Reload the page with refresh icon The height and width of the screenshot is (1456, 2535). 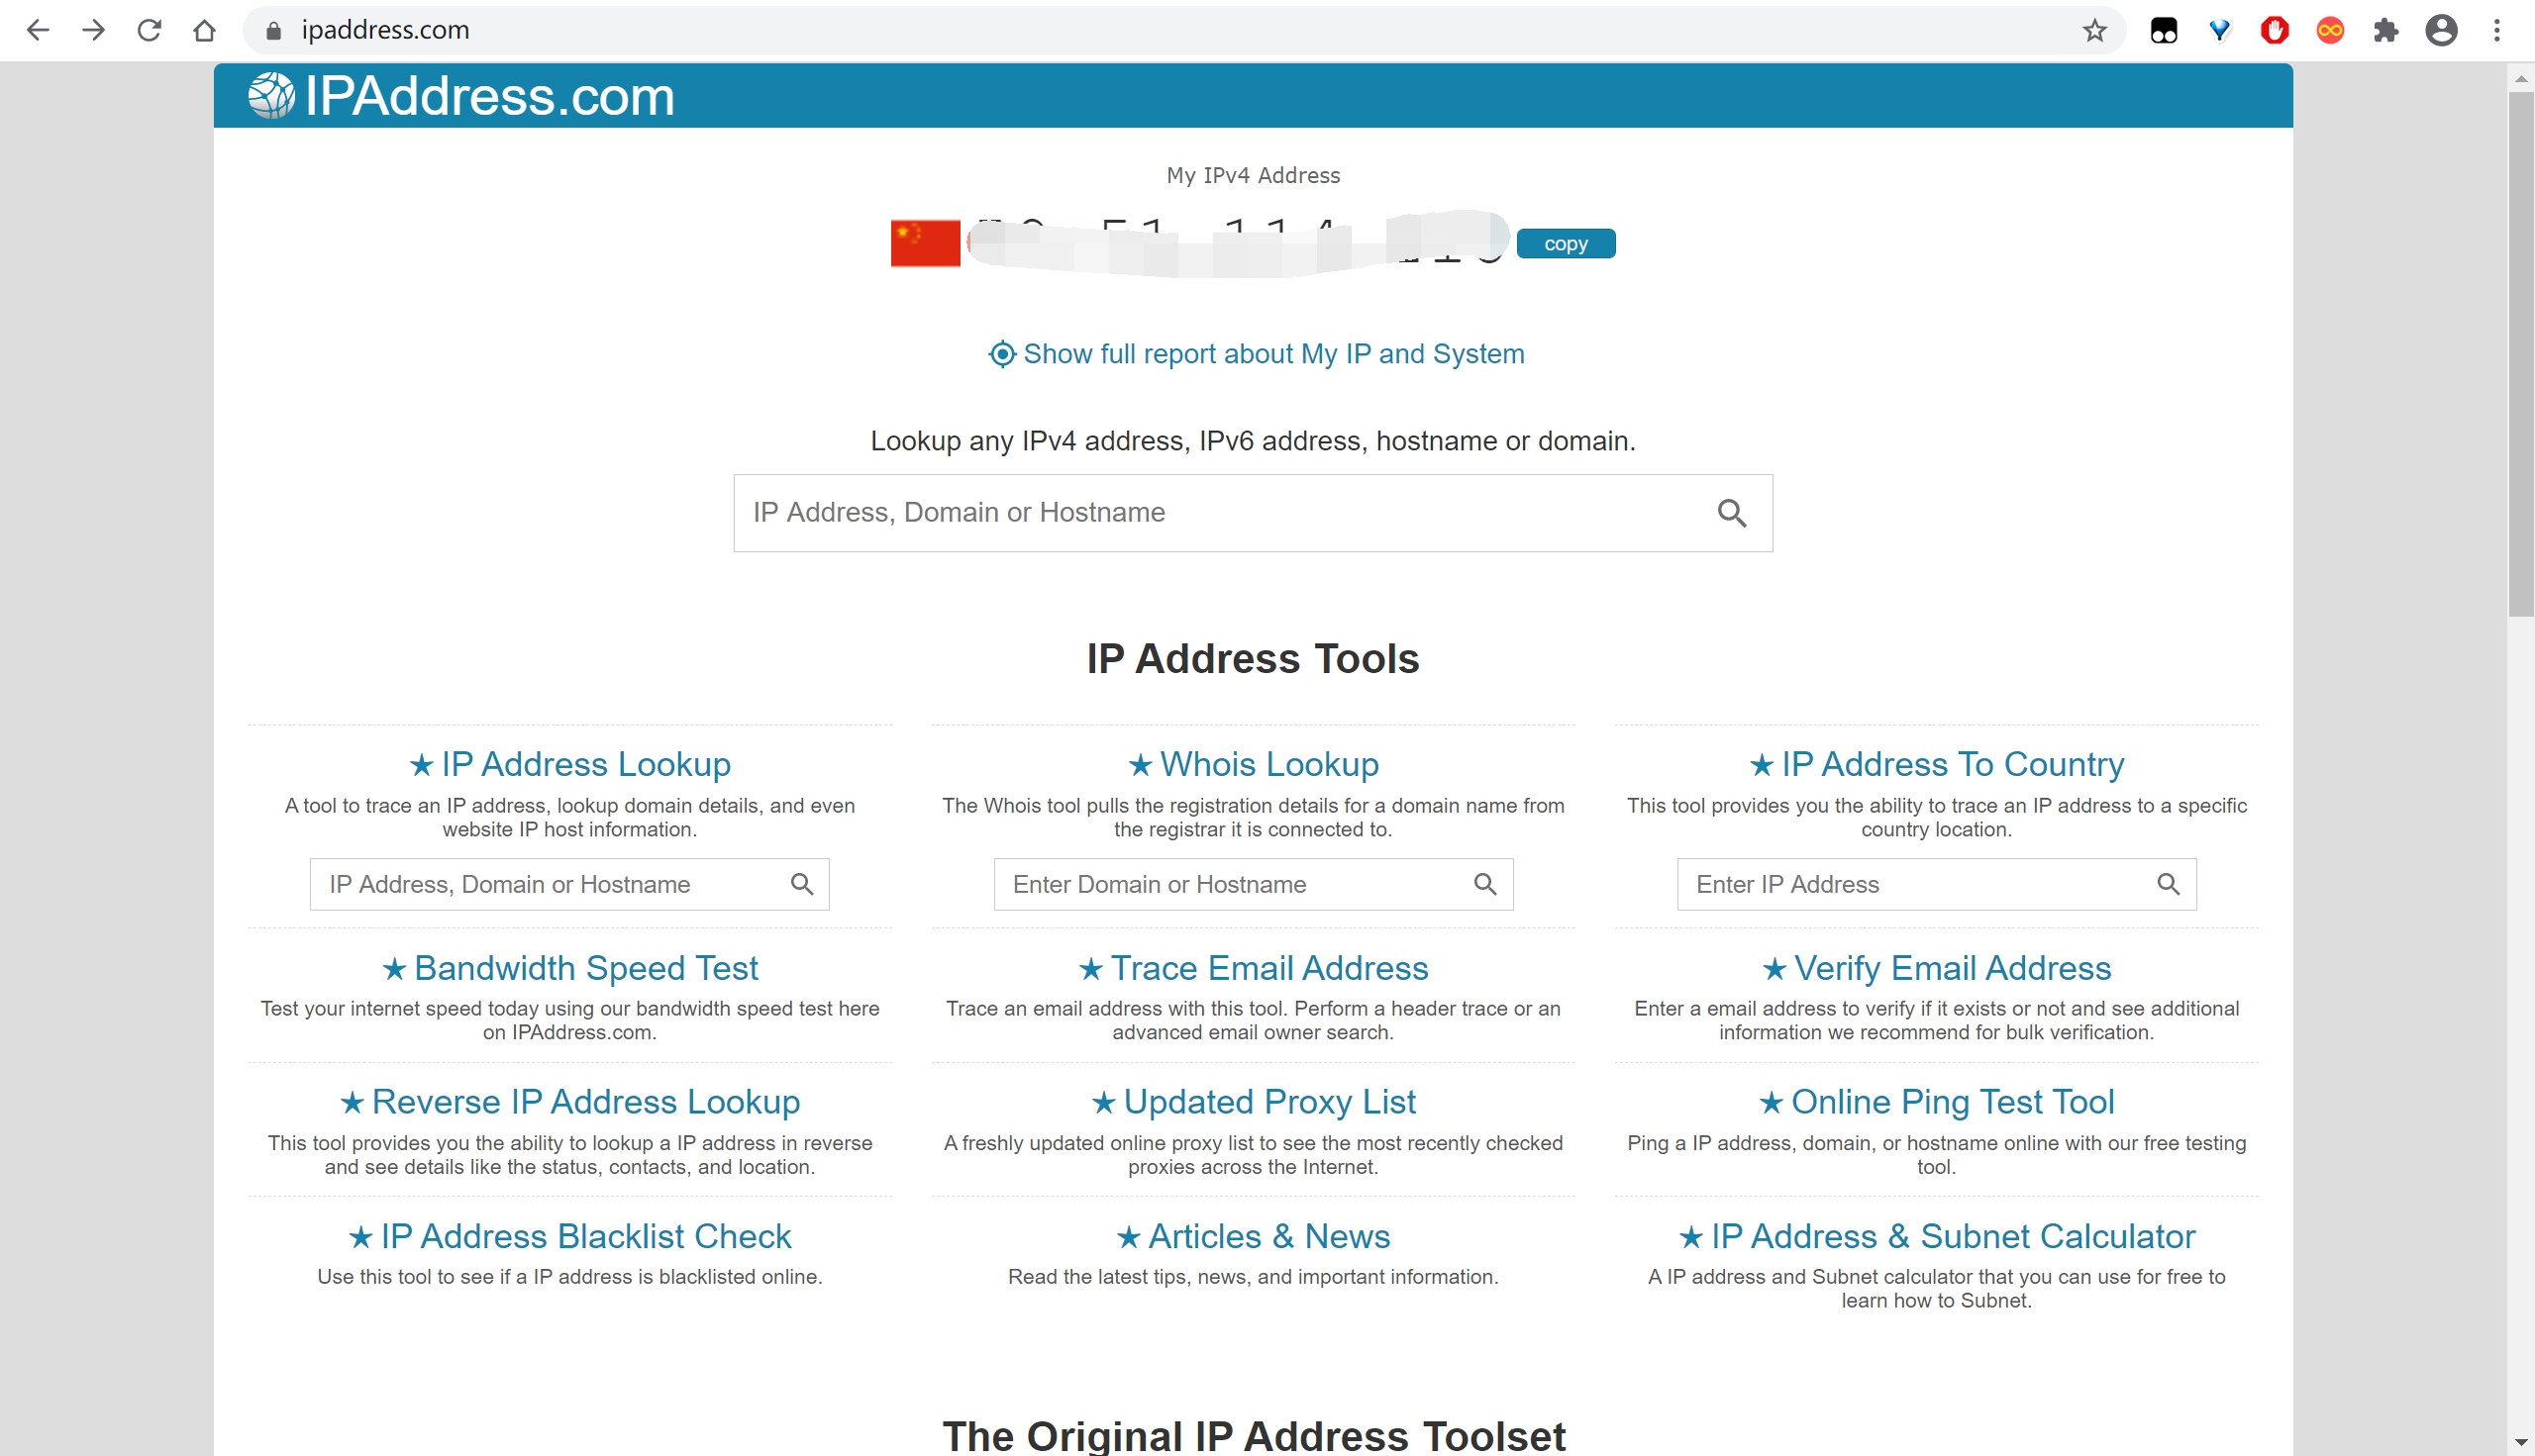tap(150, 30)
